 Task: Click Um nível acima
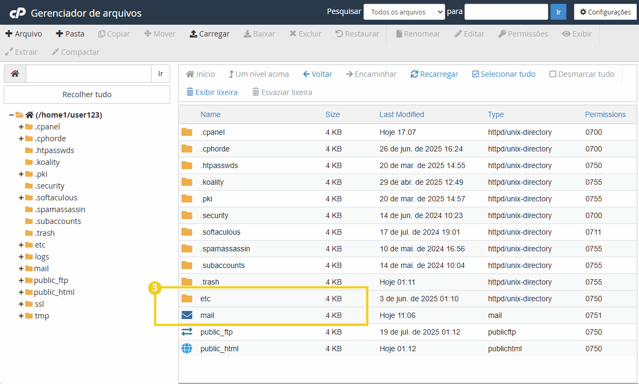pos(258,74)
